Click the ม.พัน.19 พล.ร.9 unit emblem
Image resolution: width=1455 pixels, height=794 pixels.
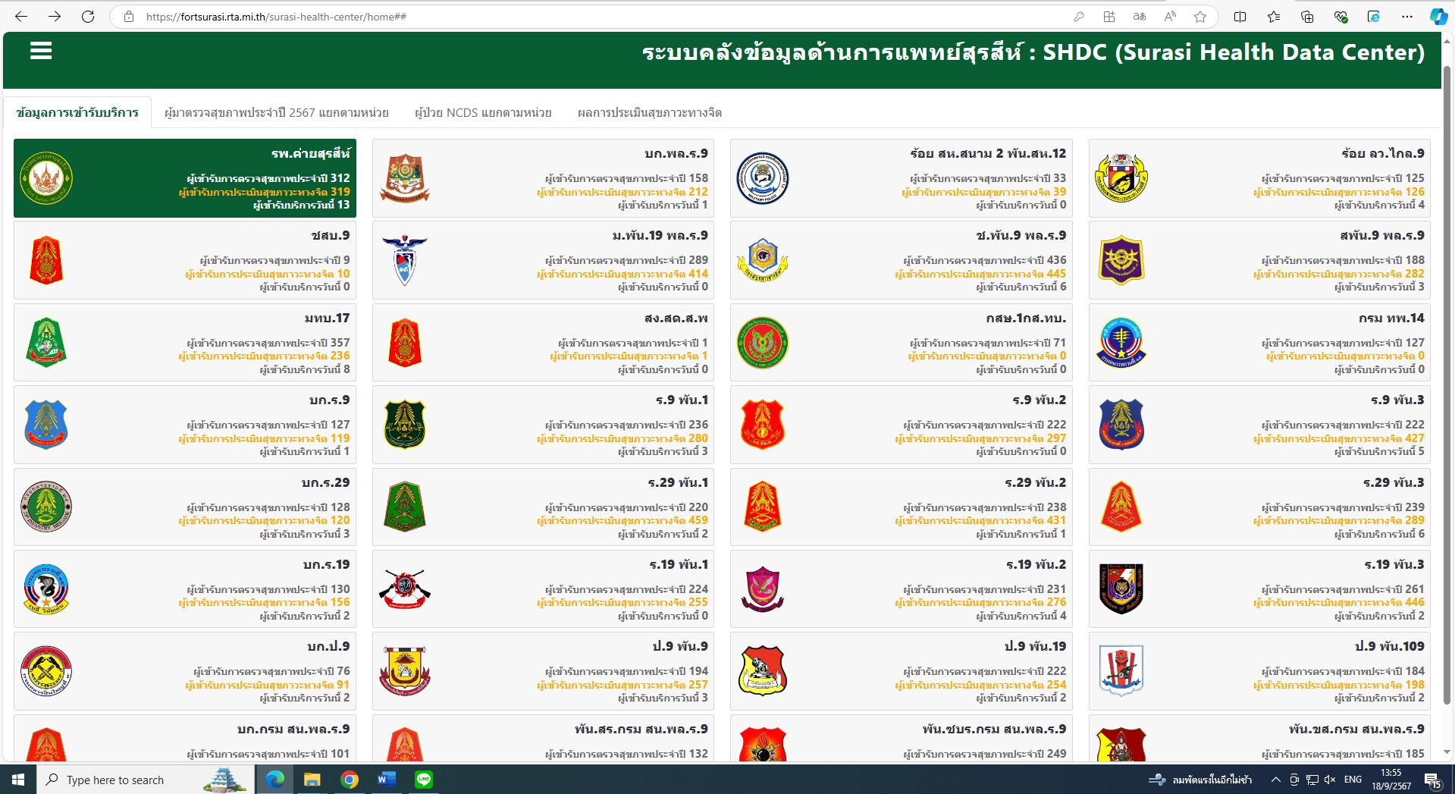405,260
